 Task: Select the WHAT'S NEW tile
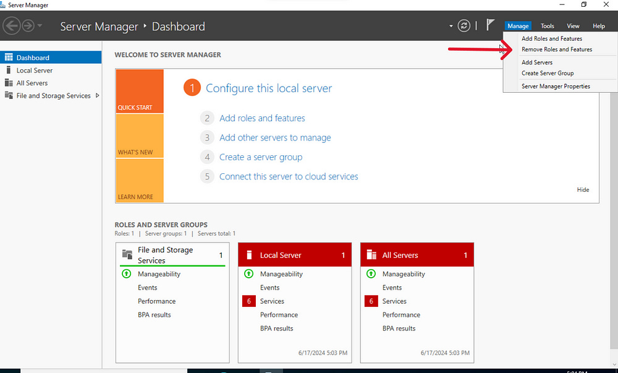coord(140,136)
